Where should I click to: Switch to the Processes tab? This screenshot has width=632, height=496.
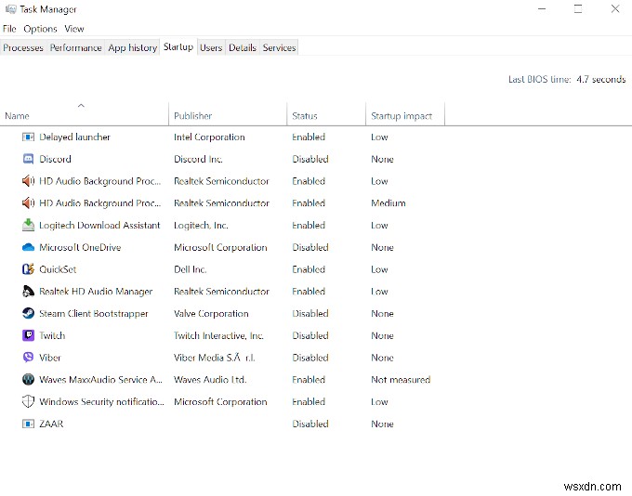[23, 47]
